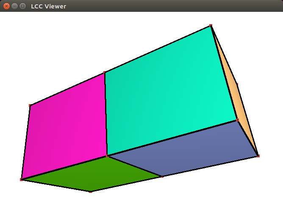Select vertex where turquoise, blue, orange meet

pos(238,120)
